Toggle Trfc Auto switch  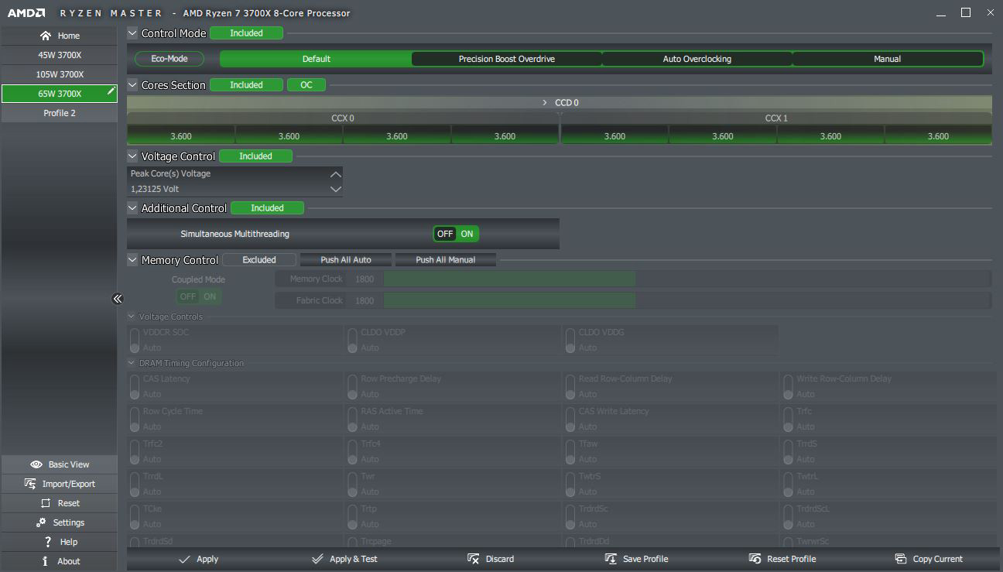coord(788,419)
